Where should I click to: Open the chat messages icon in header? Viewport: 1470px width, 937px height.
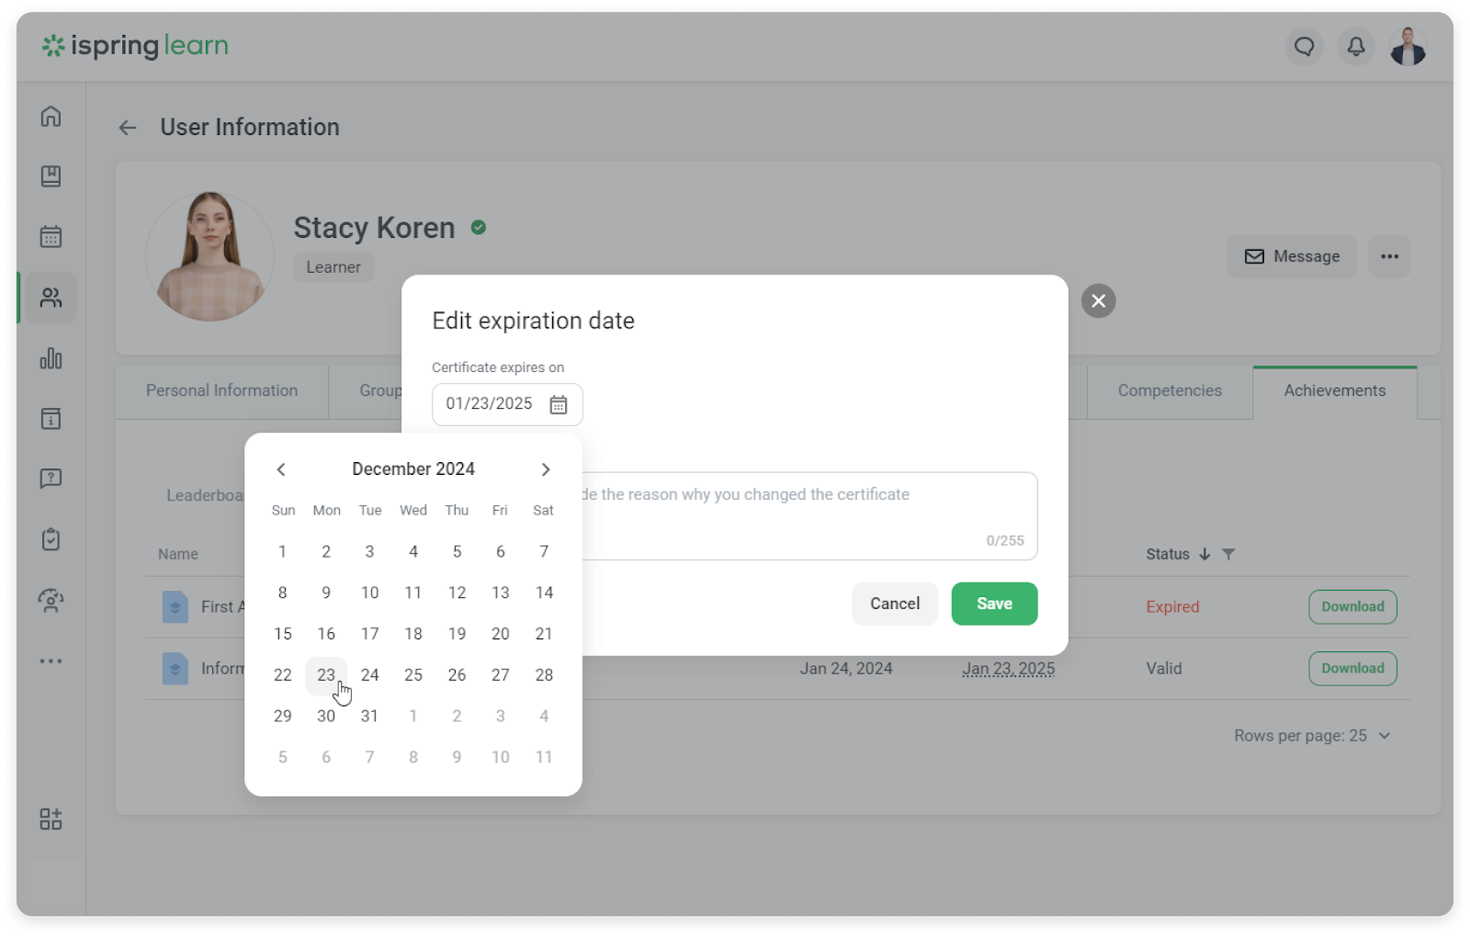[1304, 46]
